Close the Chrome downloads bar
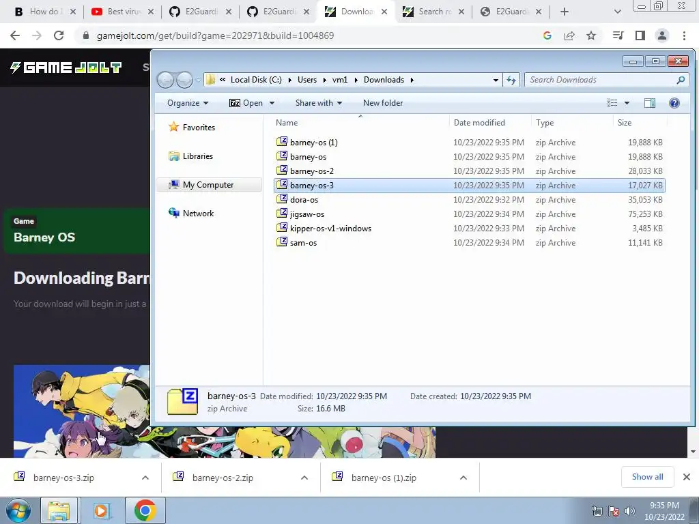The image size is (699, 524). [x=687, y=477]
